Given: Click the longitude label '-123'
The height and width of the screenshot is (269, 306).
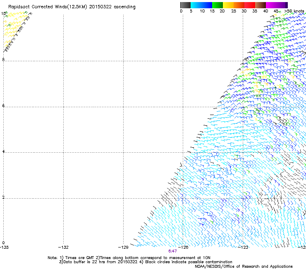Looking at the screenshot, I should coord(243,247).
